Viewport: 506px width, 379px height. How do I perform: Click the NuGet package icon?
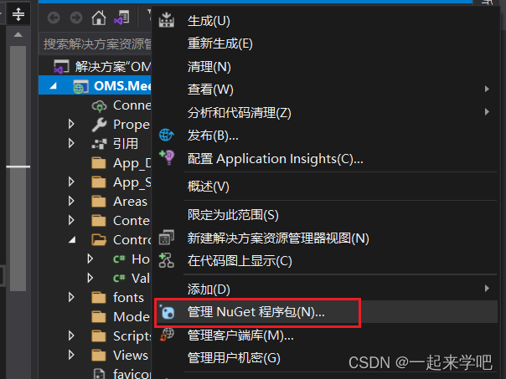coord(168,312)
